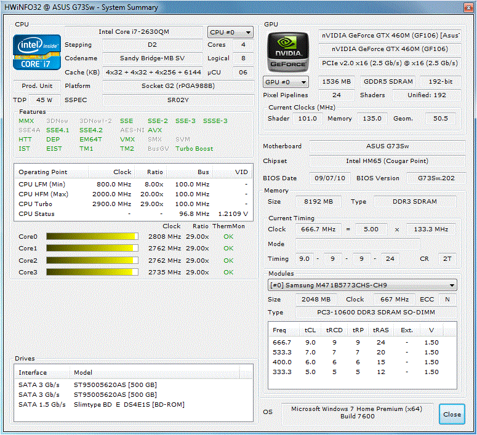Expand the Samsung M471B5773CHS-CH9 module dropdown
The width and height of the screenshot is (477, 435).
click(x=363, y=285)
